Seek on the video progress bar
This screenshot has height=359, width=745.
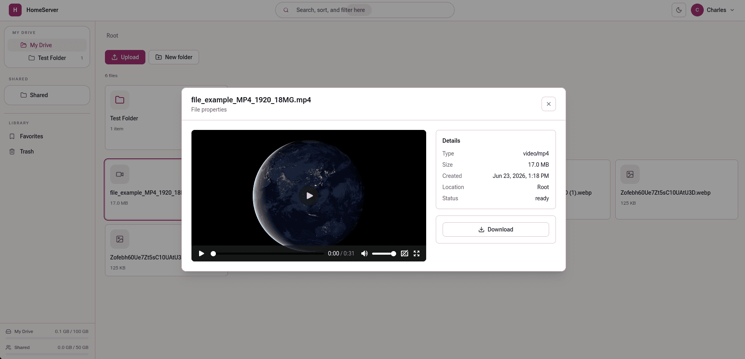(x=268, y=253)
